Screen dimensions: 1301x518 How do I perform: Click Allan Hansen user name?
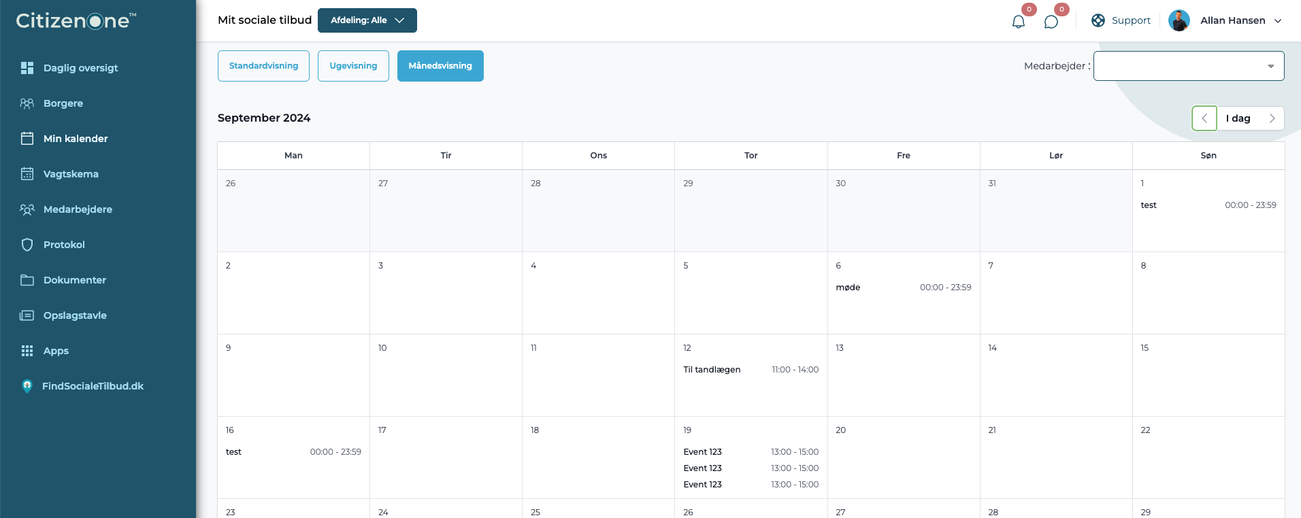pyautogui.click(x=1232, y=20)
